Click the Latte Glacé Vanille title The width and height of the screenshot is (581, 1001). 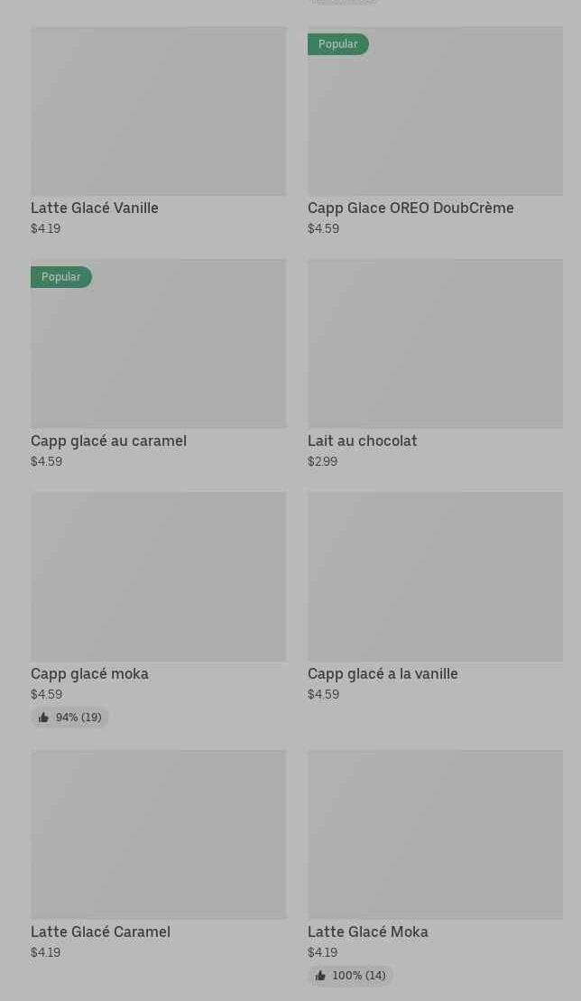pos(95,208)
